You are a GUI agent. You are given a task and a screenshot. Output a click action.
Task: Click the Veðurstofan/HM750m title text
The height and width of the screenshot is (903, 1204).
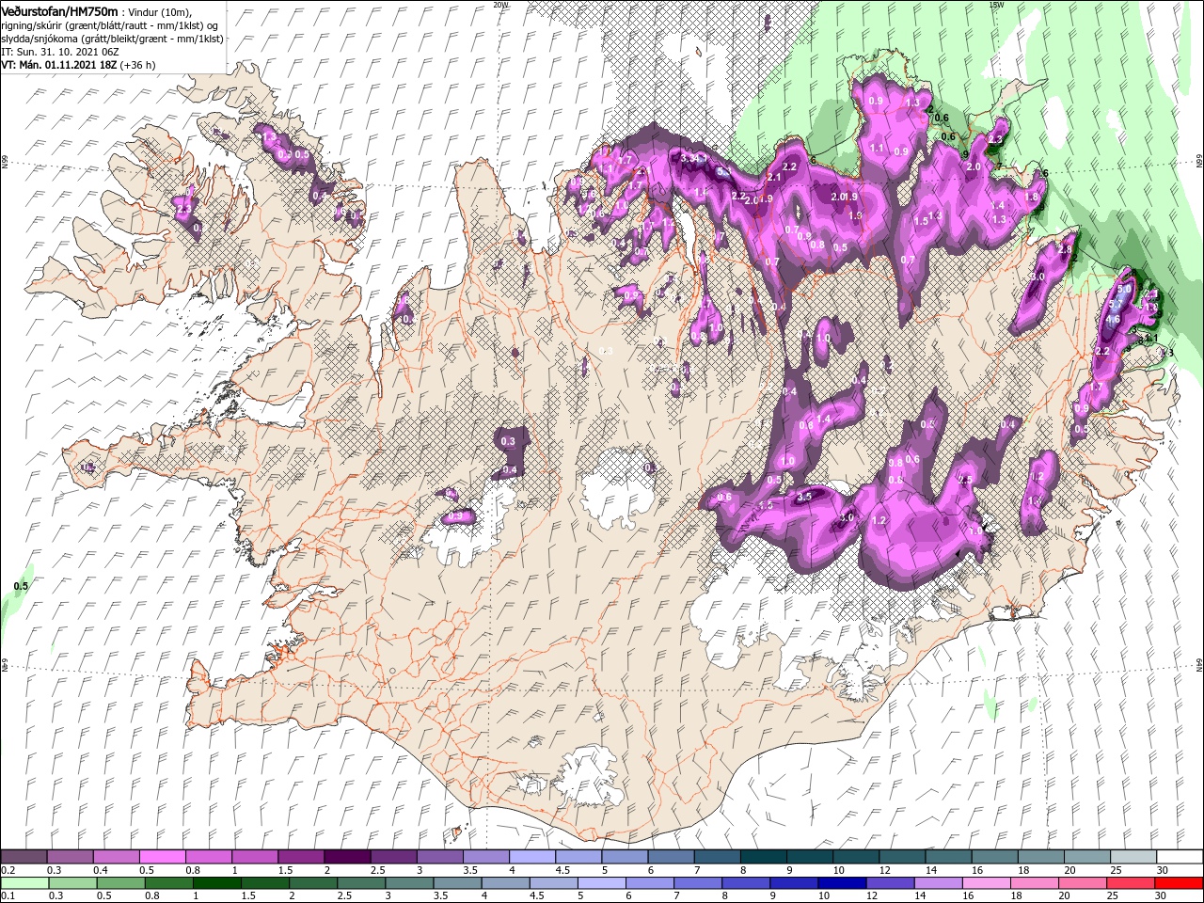coord(59,11)
